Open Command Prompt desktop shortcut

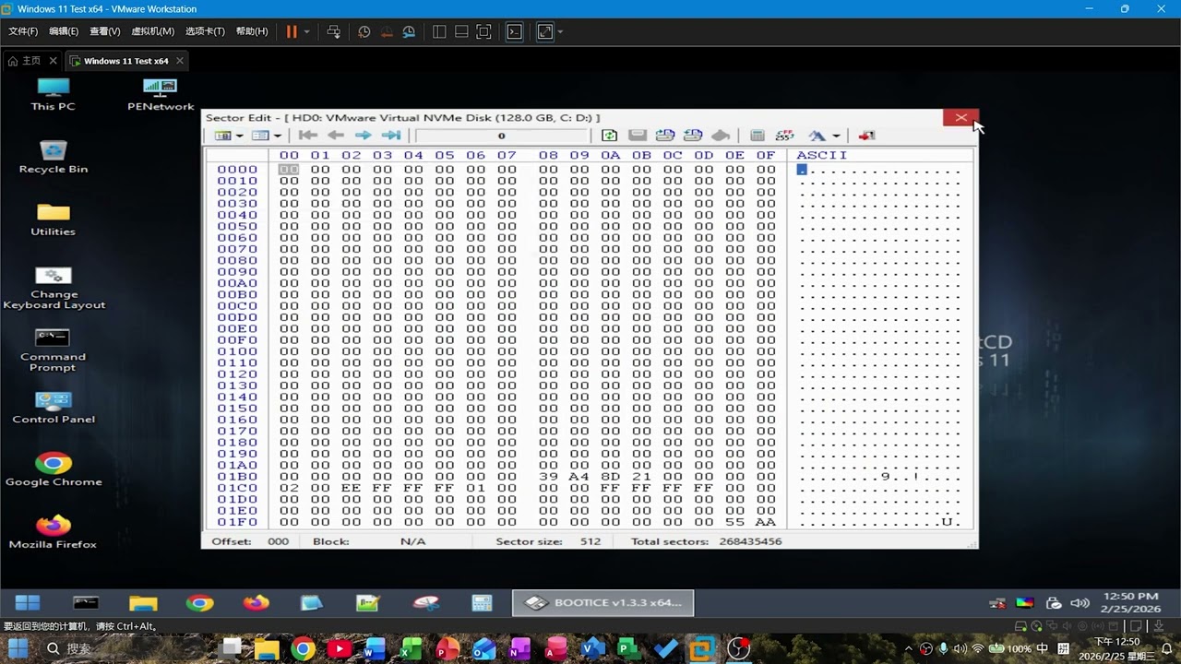[54, 350]
